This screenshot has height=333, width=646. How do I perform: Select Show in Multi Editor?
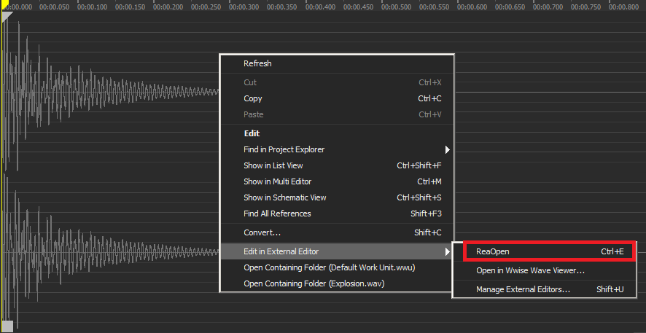tap(337, 181)
